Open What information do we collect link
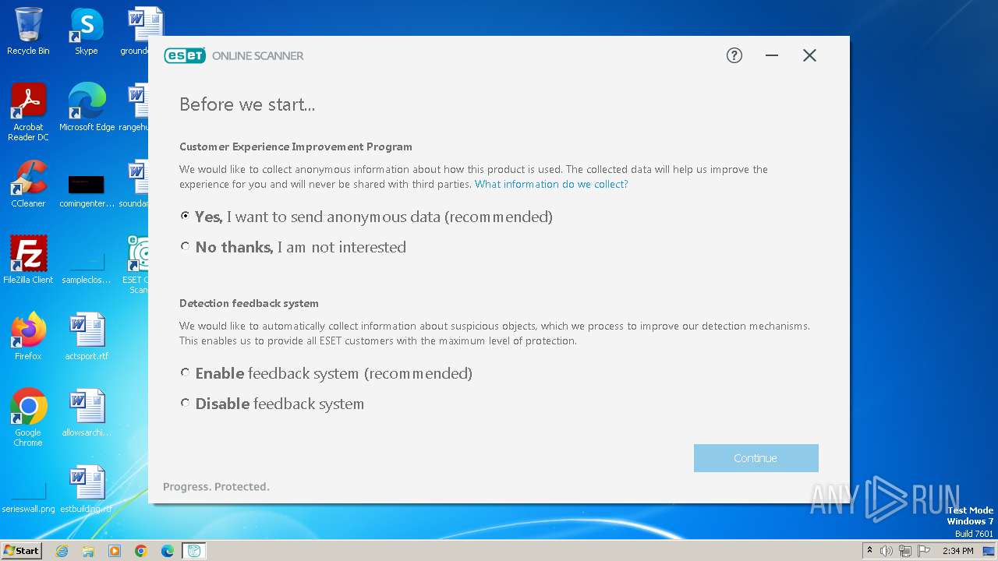 tap(551, 184)
